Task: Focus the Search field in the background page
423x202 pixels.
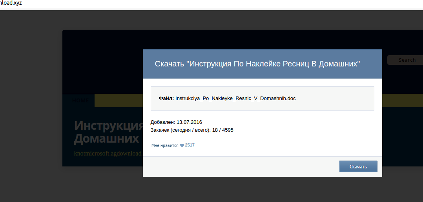Action: (x=405, y=60)
